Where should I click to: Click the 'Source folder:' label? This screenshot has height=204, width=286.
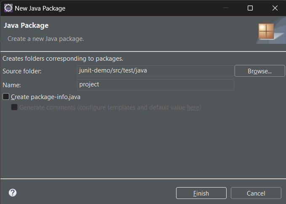pos(22,71)
